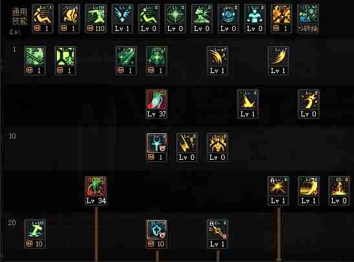Choose the green crosshair target skill
The image size is (354, 262).
click(175, 19)
